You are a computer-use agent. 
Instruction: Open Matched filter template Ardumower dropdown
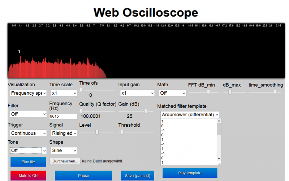click(x=190, y=115)
